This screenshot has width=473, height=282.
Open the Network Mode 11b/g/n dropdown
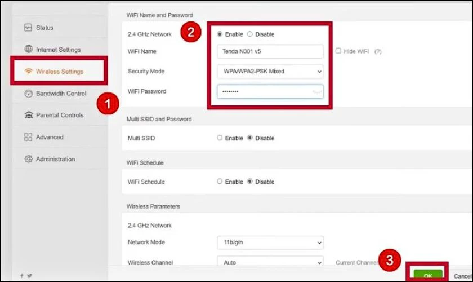pyautogui.click(x=270, y=243)
